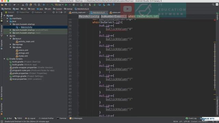This screenshot has width=219, height=123.
Task: Select the Android project view tab
Action: click(9, 12)
